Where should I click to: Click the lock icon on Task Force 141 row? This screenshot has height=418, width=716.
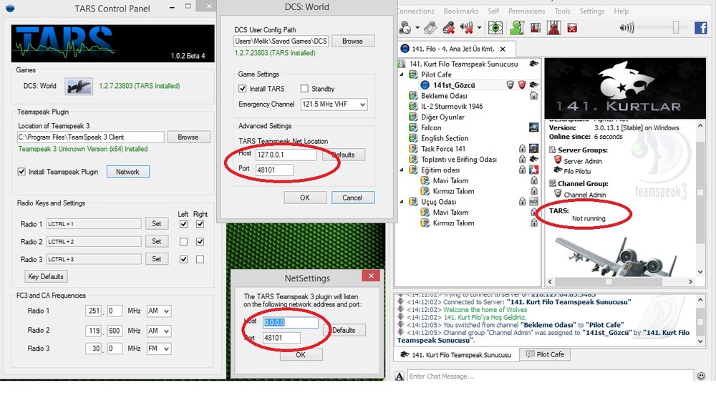[x=522, y=148]
